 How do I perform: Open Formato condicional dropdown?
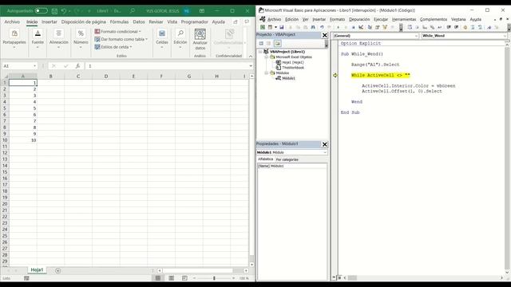point(118,32)
